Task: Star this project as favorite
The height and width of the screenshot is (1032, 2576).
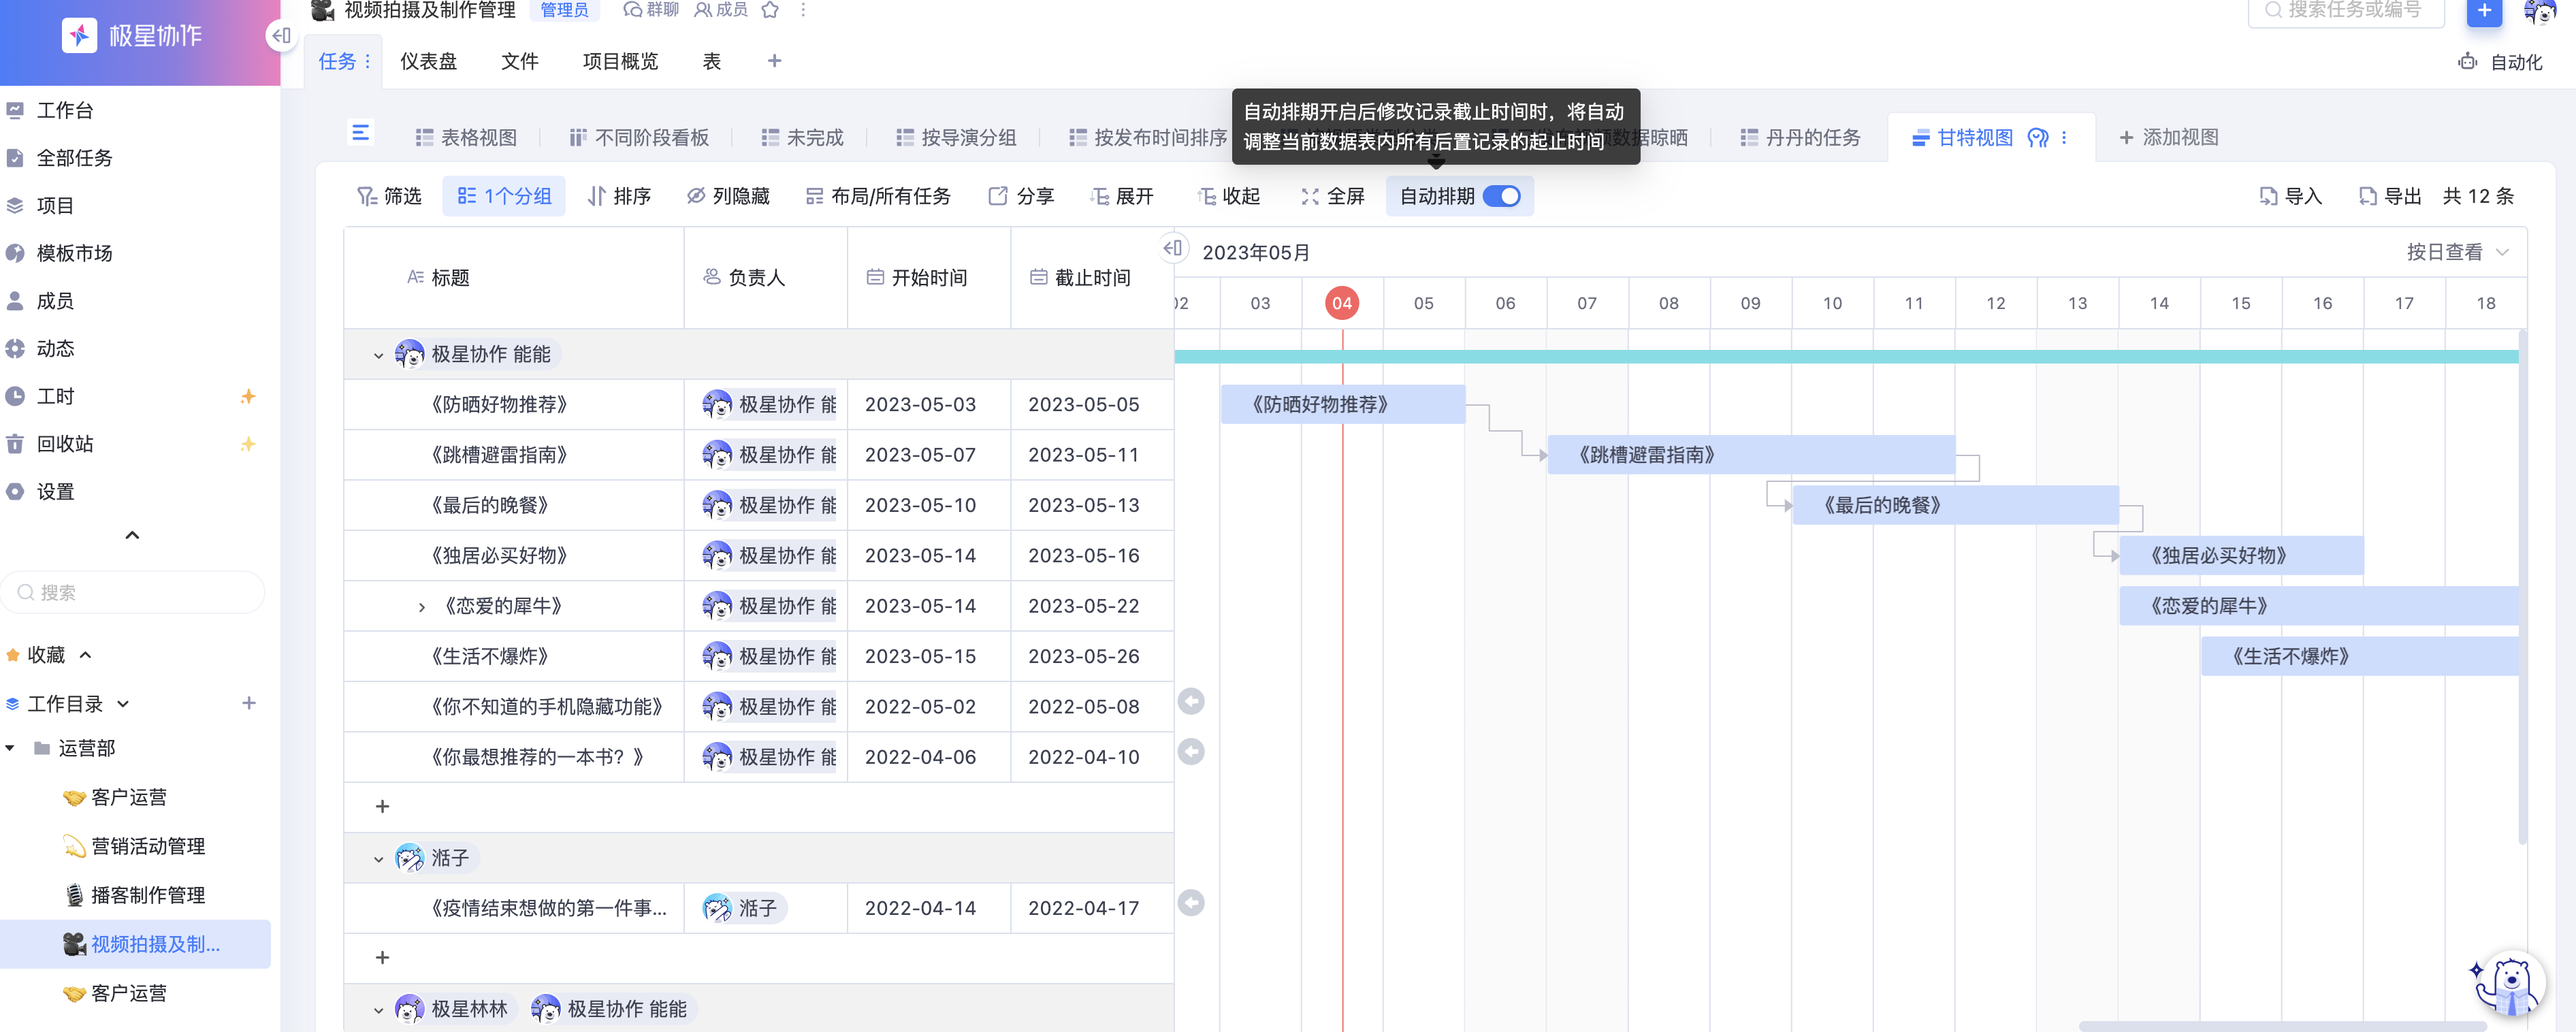Action: [x=770, y=10]
